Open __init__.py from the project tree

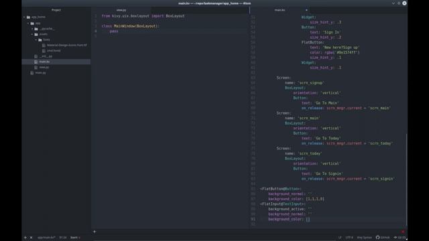tap(46, 56)
